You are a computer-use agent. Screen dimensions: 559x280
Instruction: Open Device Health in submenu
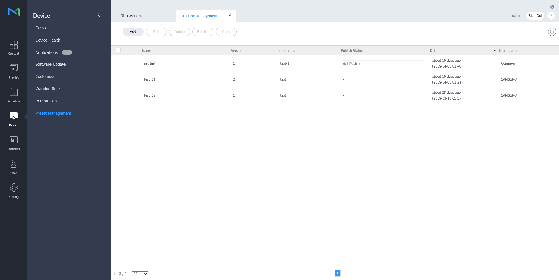48,40
